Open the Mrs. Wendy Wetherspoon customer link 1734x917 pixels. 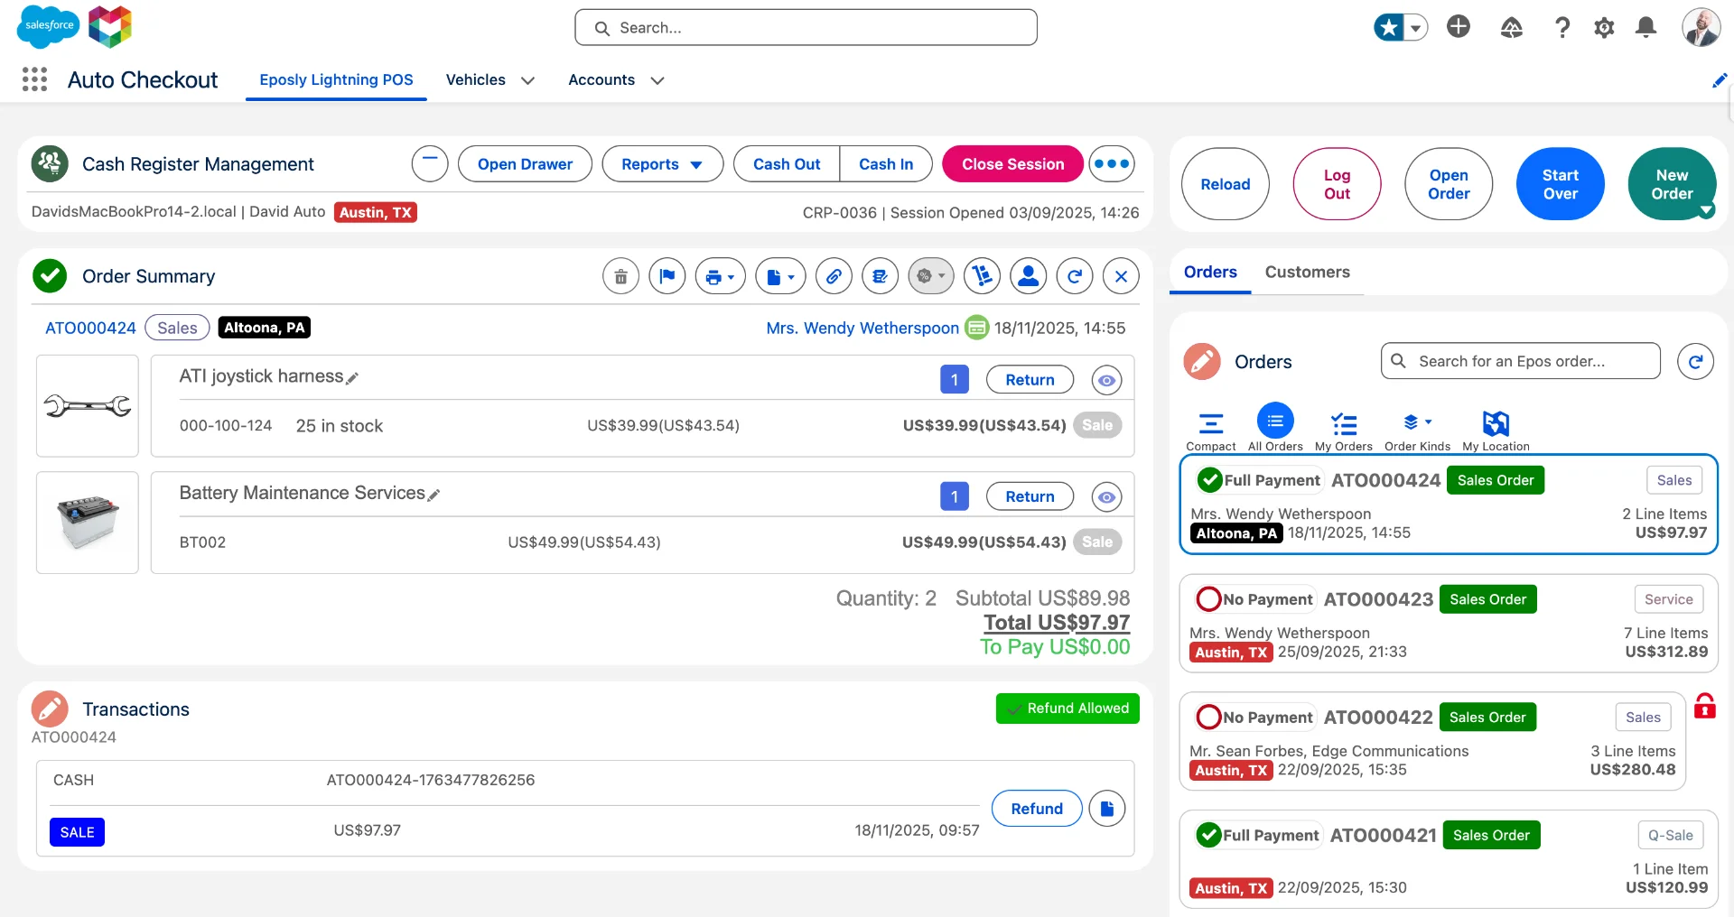pyautogui.click(x=862, y=329)
